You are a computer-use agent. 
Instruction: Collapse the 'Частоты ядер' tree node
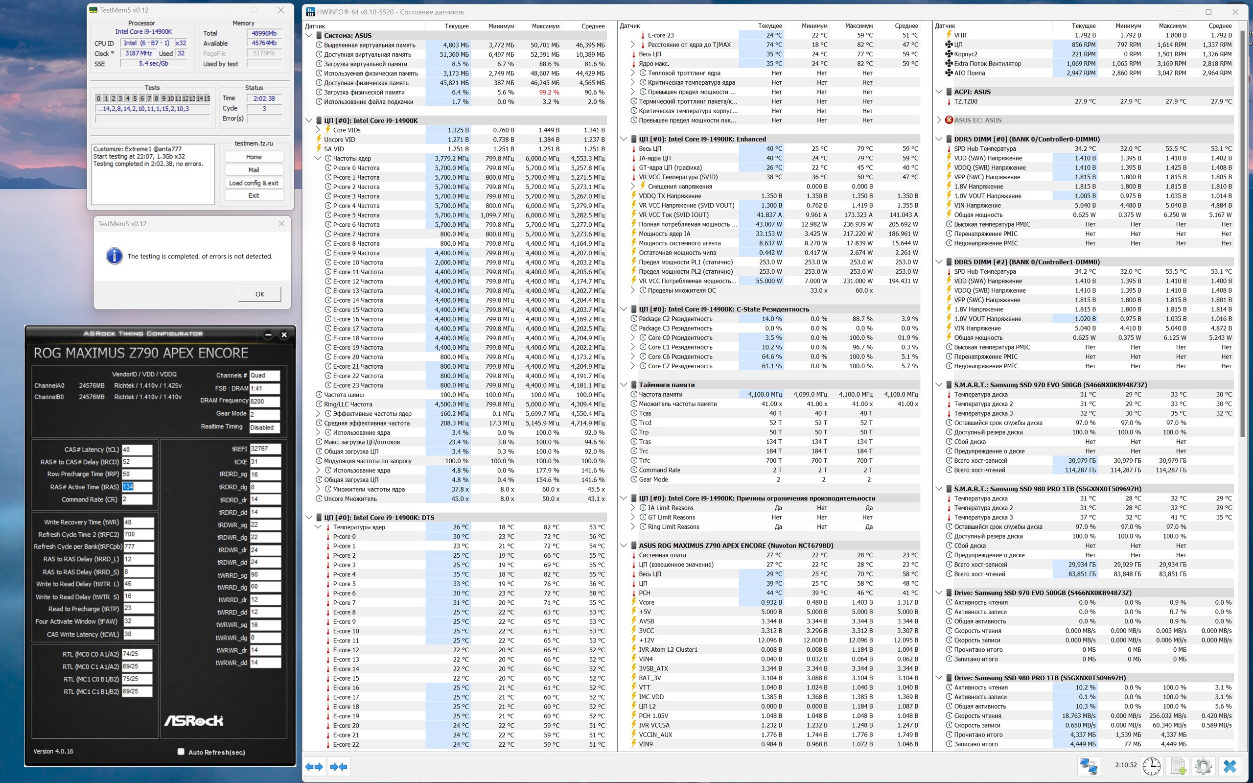pos(318,159)
